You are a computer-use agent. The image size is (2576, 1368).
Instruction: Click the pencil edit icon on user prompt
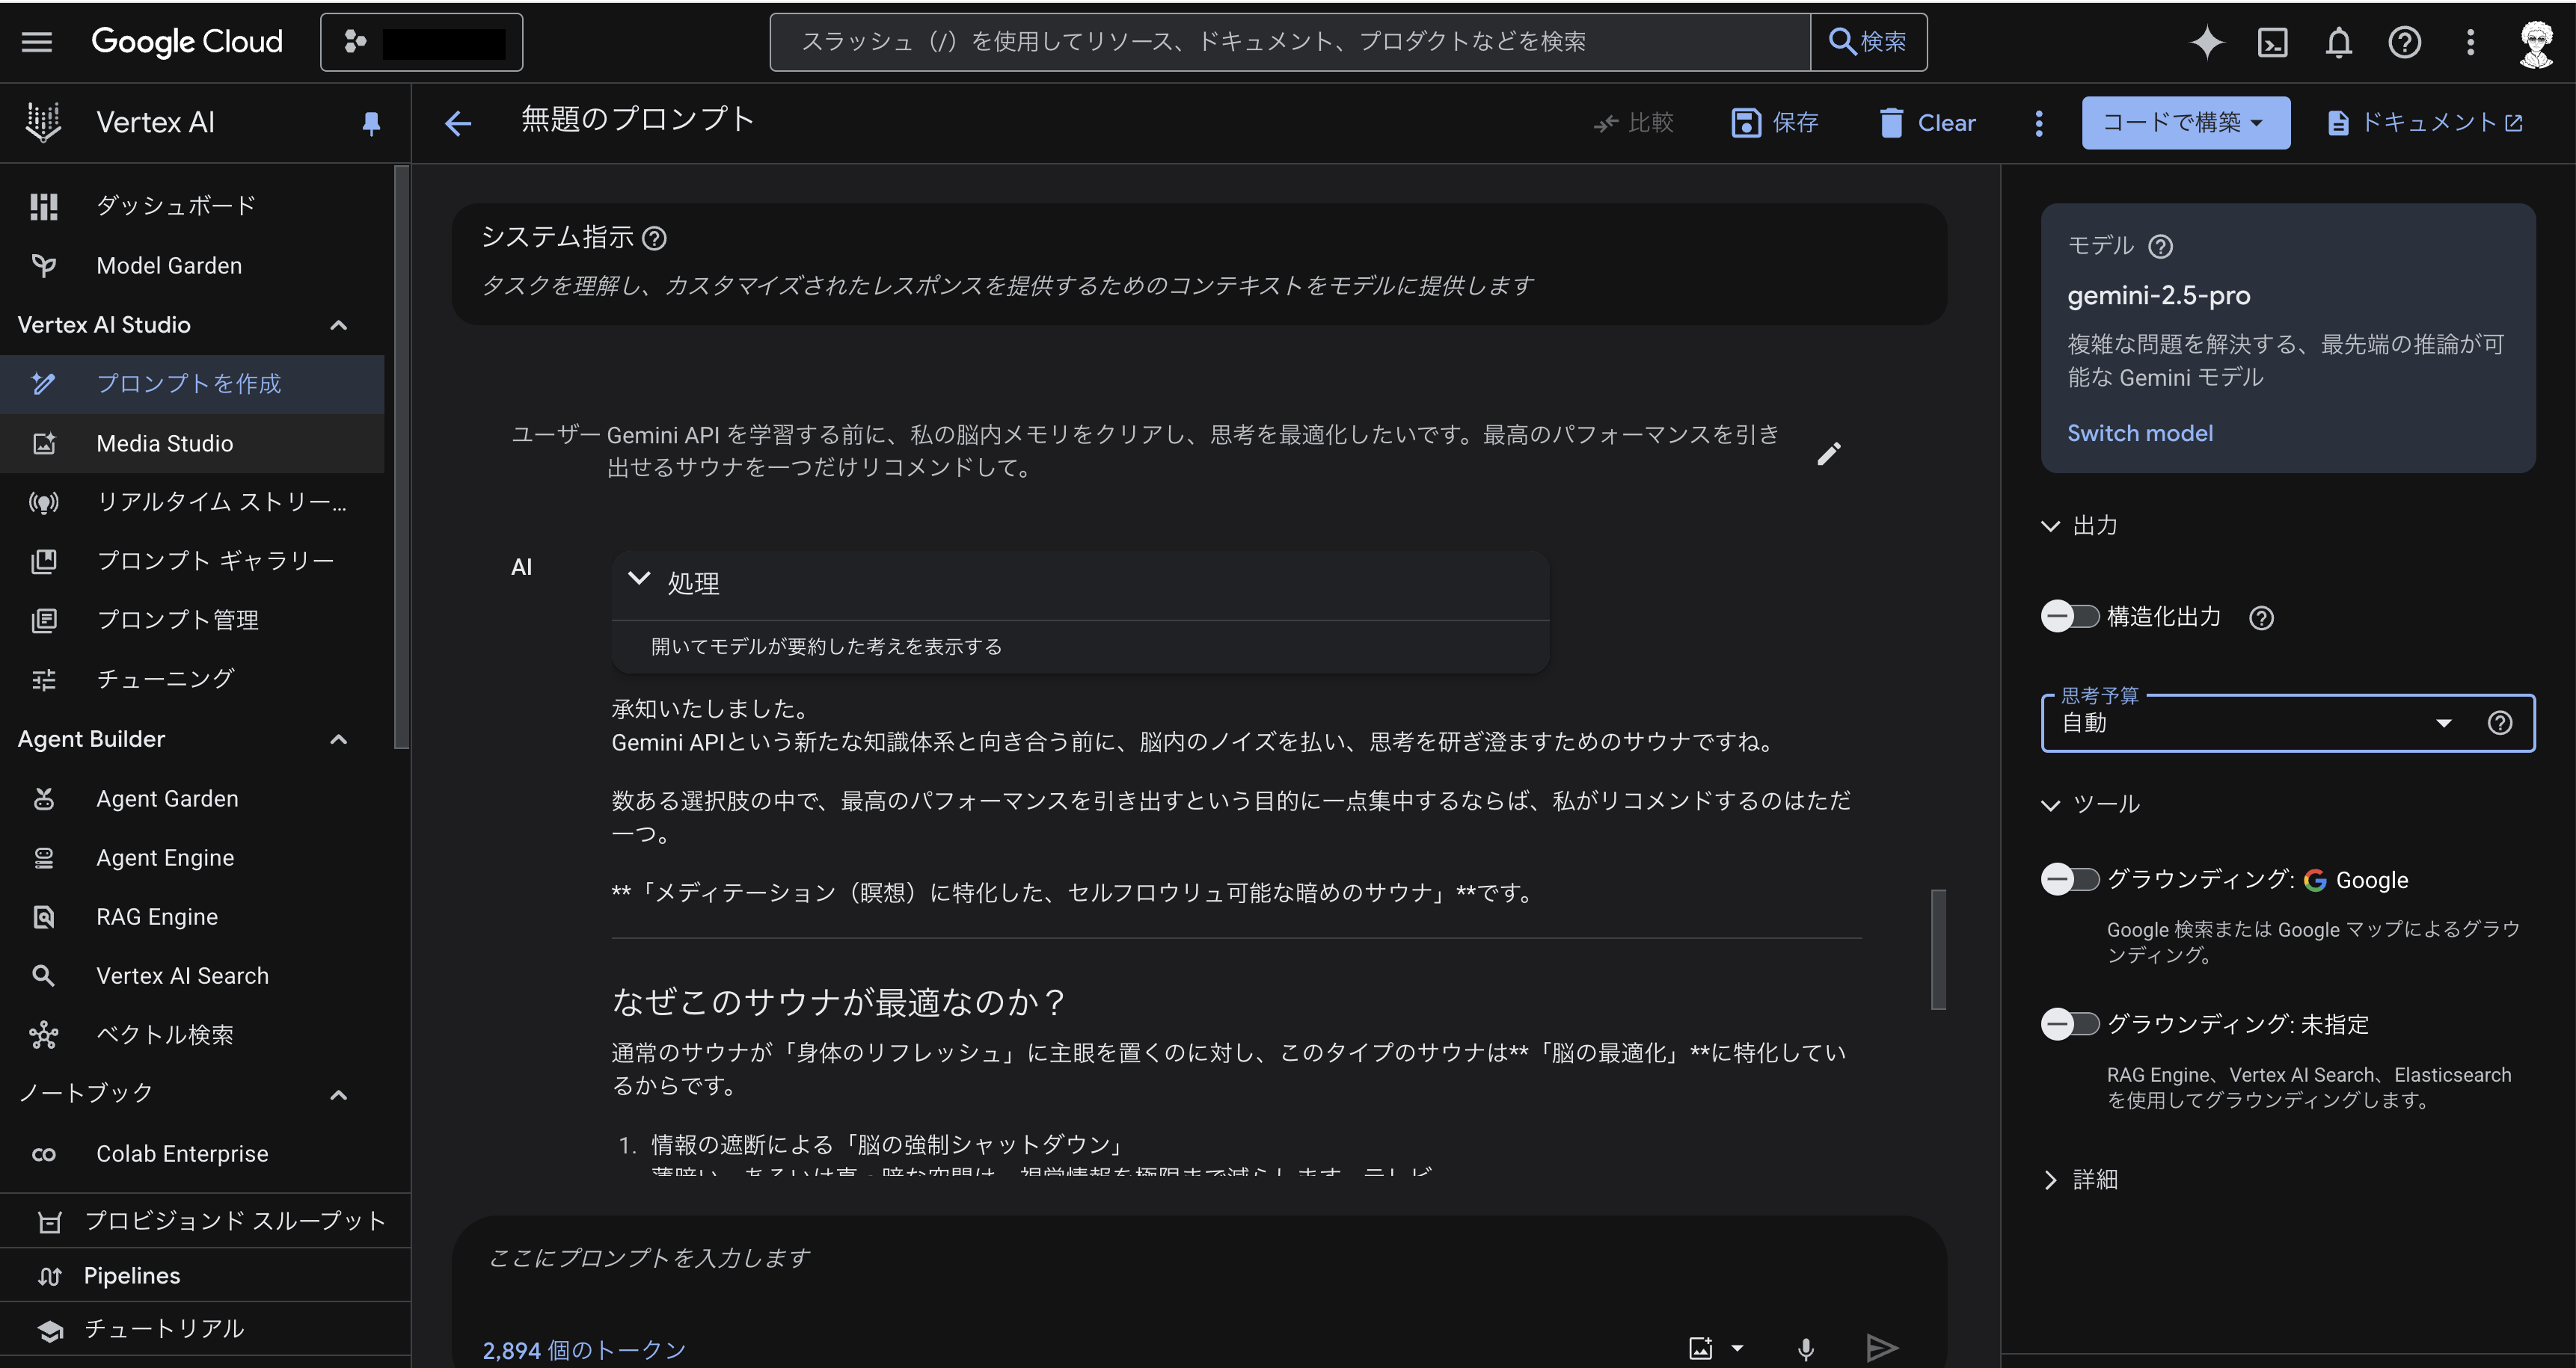1828,454
